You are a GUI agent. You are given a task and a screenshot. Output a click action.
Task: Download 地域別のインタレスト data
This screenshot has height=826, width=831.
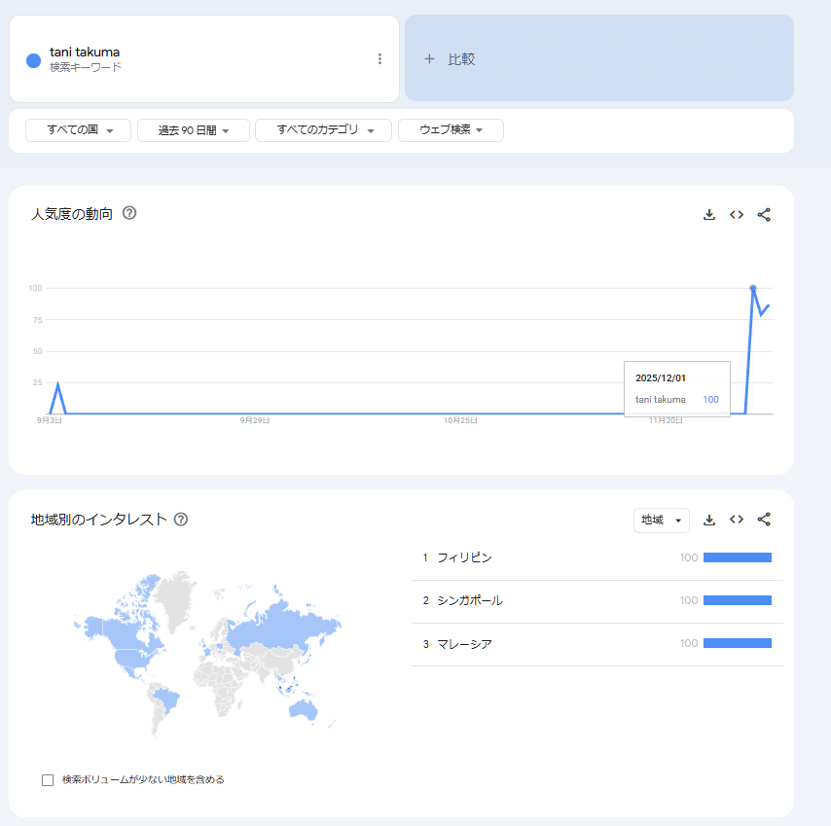(709, 520)
